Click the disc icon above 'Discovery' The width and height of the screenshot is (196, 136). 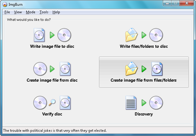click(156, 103)
